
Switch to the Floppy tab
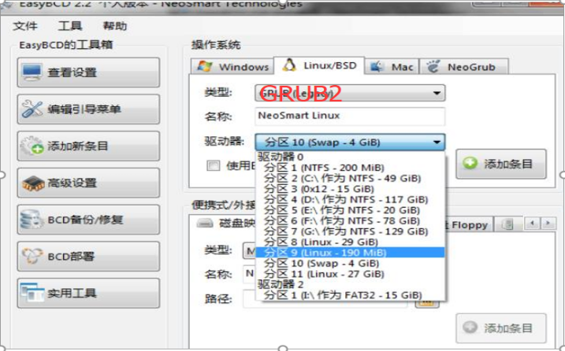click(x=469, y=225)
